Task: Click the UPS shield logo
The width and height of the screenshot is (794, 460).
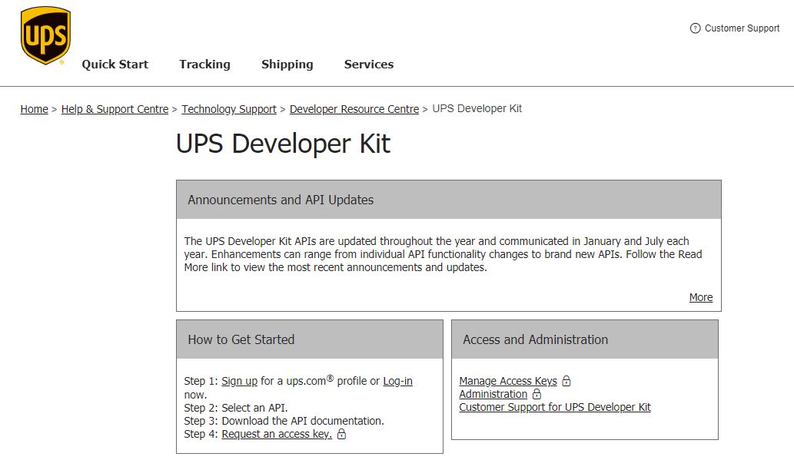Action: tap(45, 35)
